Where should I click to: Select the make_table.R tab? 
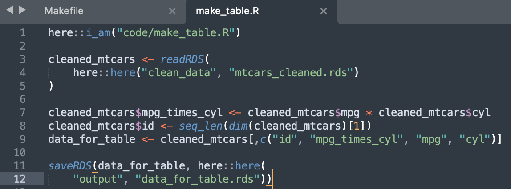coord(227,12)
